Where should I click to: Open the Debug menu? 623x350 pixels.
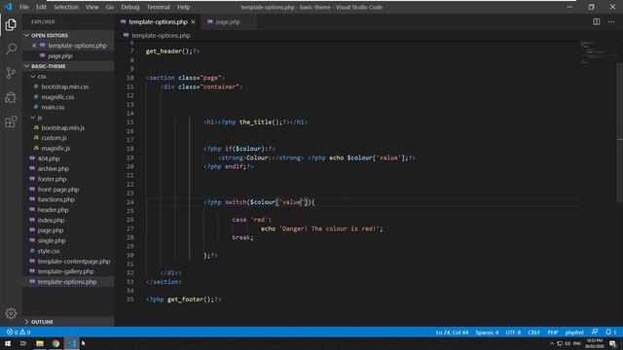[x=129, y=7]
